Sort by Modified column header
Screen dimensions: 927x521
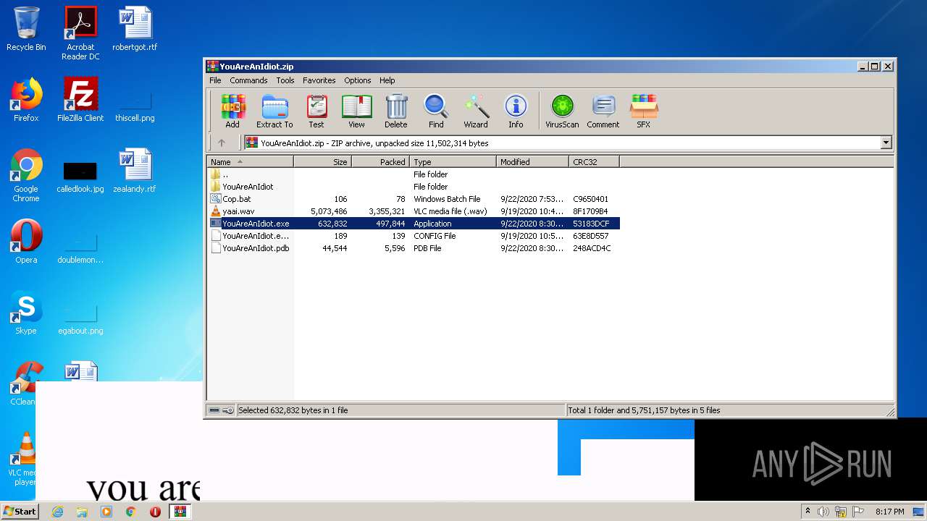click(533, 162)
